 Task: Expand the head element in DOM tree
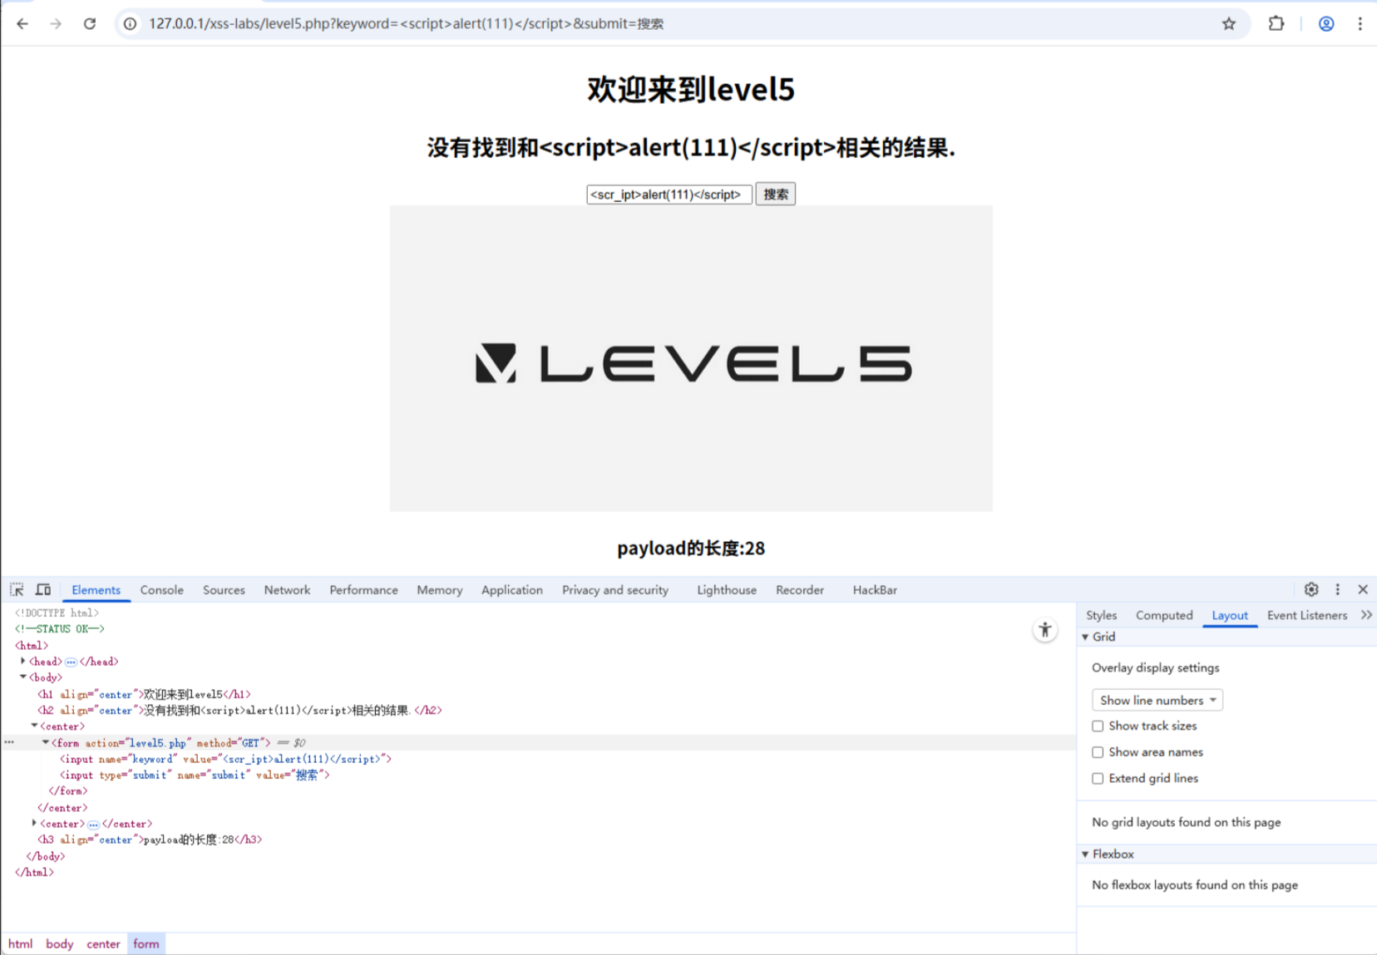22,661
